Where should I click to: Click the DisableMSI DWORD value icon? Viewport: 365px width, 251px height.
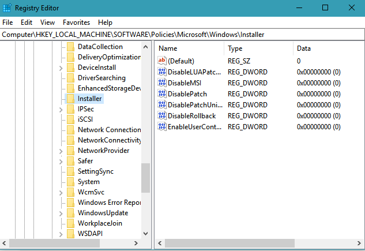pyautogui.click(x=161, y=83)
